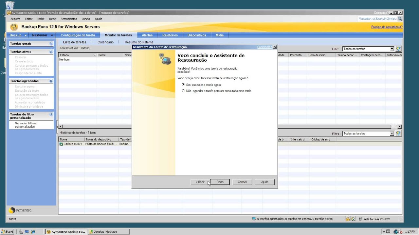Viewport: 419px width, 235px height.
Task: Open the Ajuda menu in menu bar
Action: (99, 19)
